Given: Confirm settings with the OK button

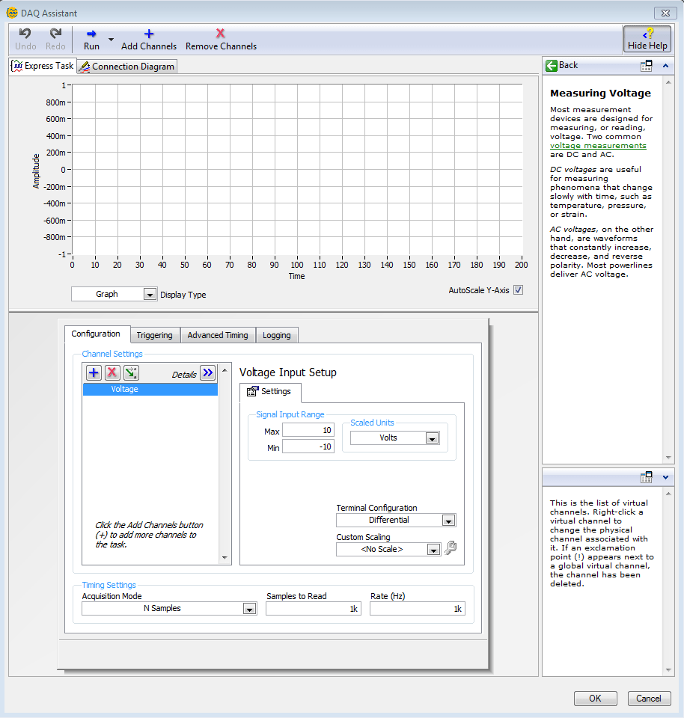Looking at the screenshot, I should [595, 698].
